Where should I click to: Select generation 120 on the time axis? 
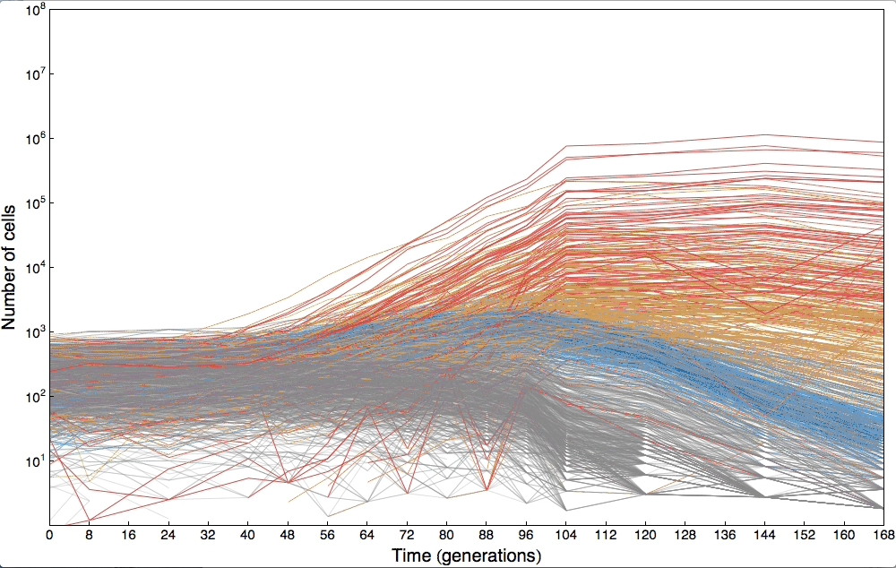645,536
